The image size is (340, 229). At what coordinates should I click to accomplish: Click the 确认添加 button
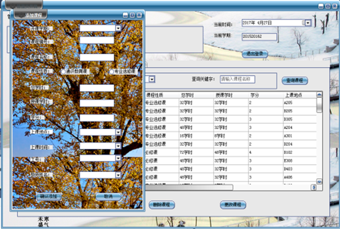click(49, 196)
